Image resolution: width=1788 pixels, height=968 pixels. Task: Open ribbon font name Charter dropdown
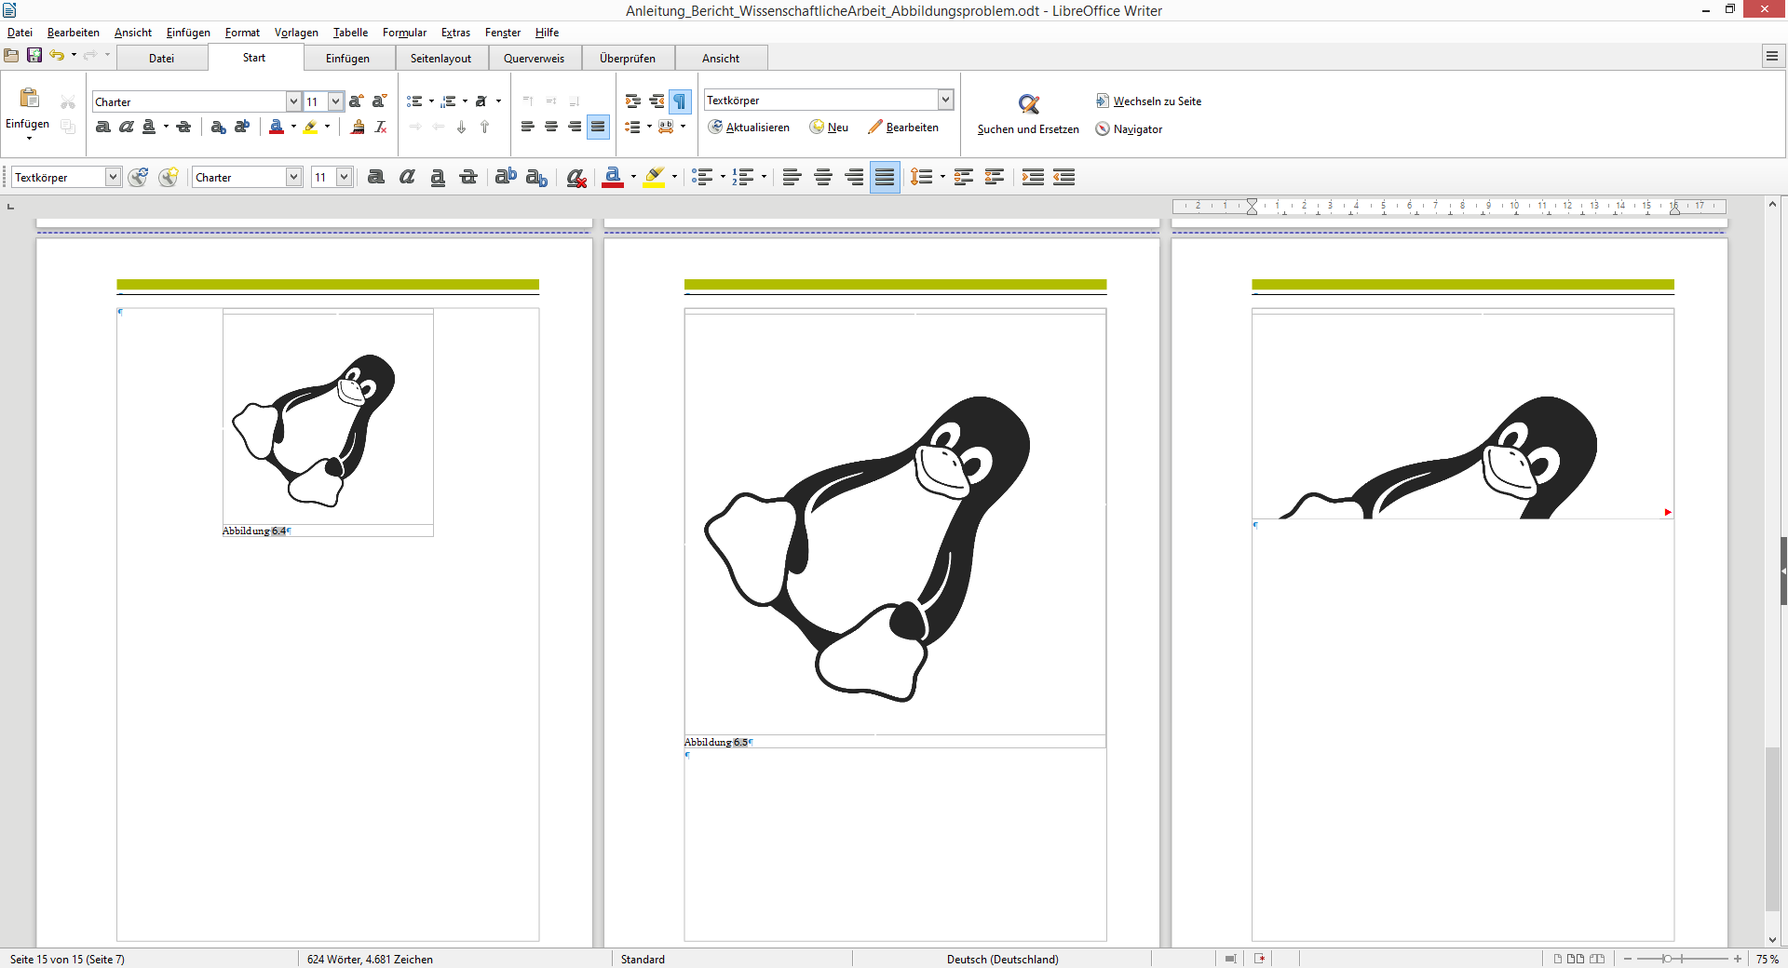tap(293, 101)
